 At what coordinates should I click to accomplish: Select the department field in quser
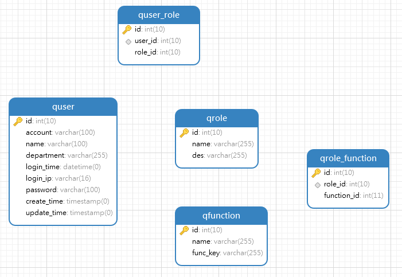pyautogui.click(x=67, y=155)
